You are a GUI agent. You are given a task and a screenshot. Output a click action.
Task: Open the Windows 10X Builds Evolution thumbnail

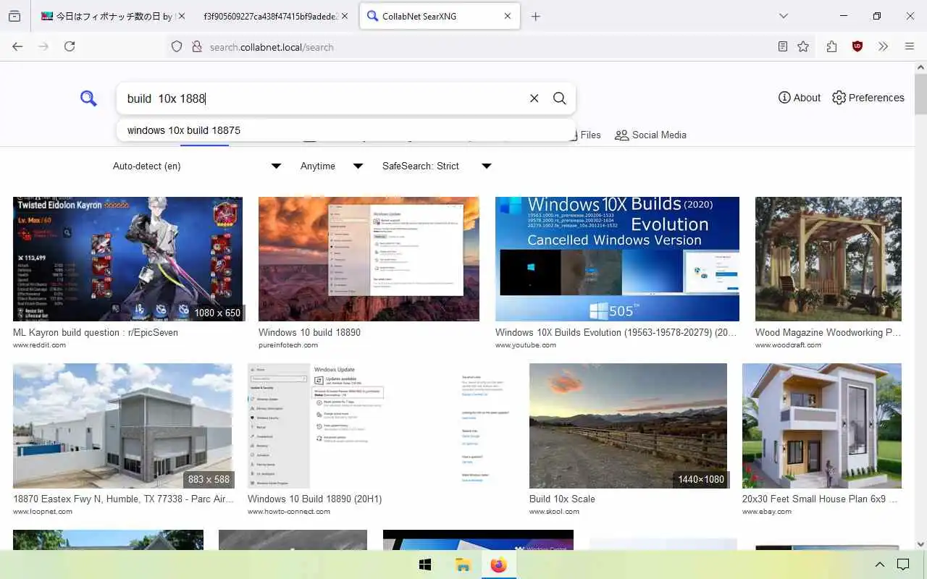pyautogui.click(x=617, y=259)
